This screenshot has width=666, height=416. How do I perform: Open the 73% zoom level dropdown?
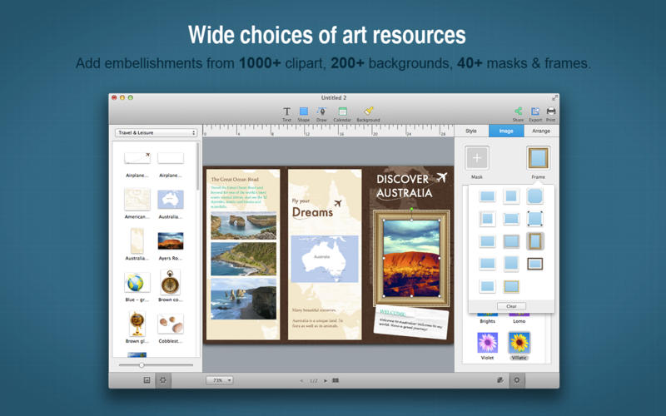(x=220, y=380)
